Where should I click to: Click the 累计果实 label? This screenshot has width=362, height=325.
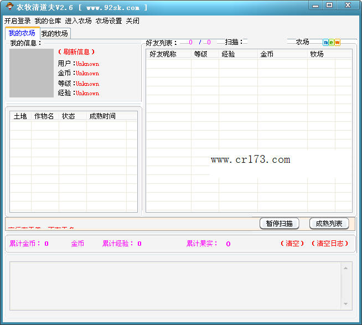pos(202,244)
